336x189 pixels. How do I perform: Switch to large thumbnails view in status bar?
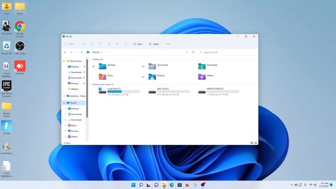(x=256, y=143)
